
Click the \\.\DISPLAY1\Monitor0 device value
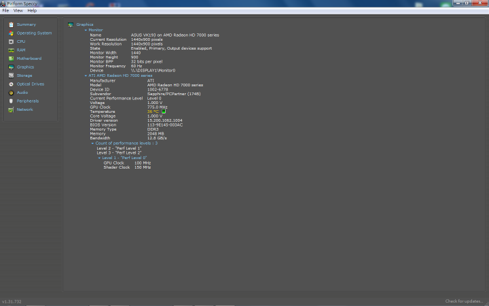coord(153,70)
